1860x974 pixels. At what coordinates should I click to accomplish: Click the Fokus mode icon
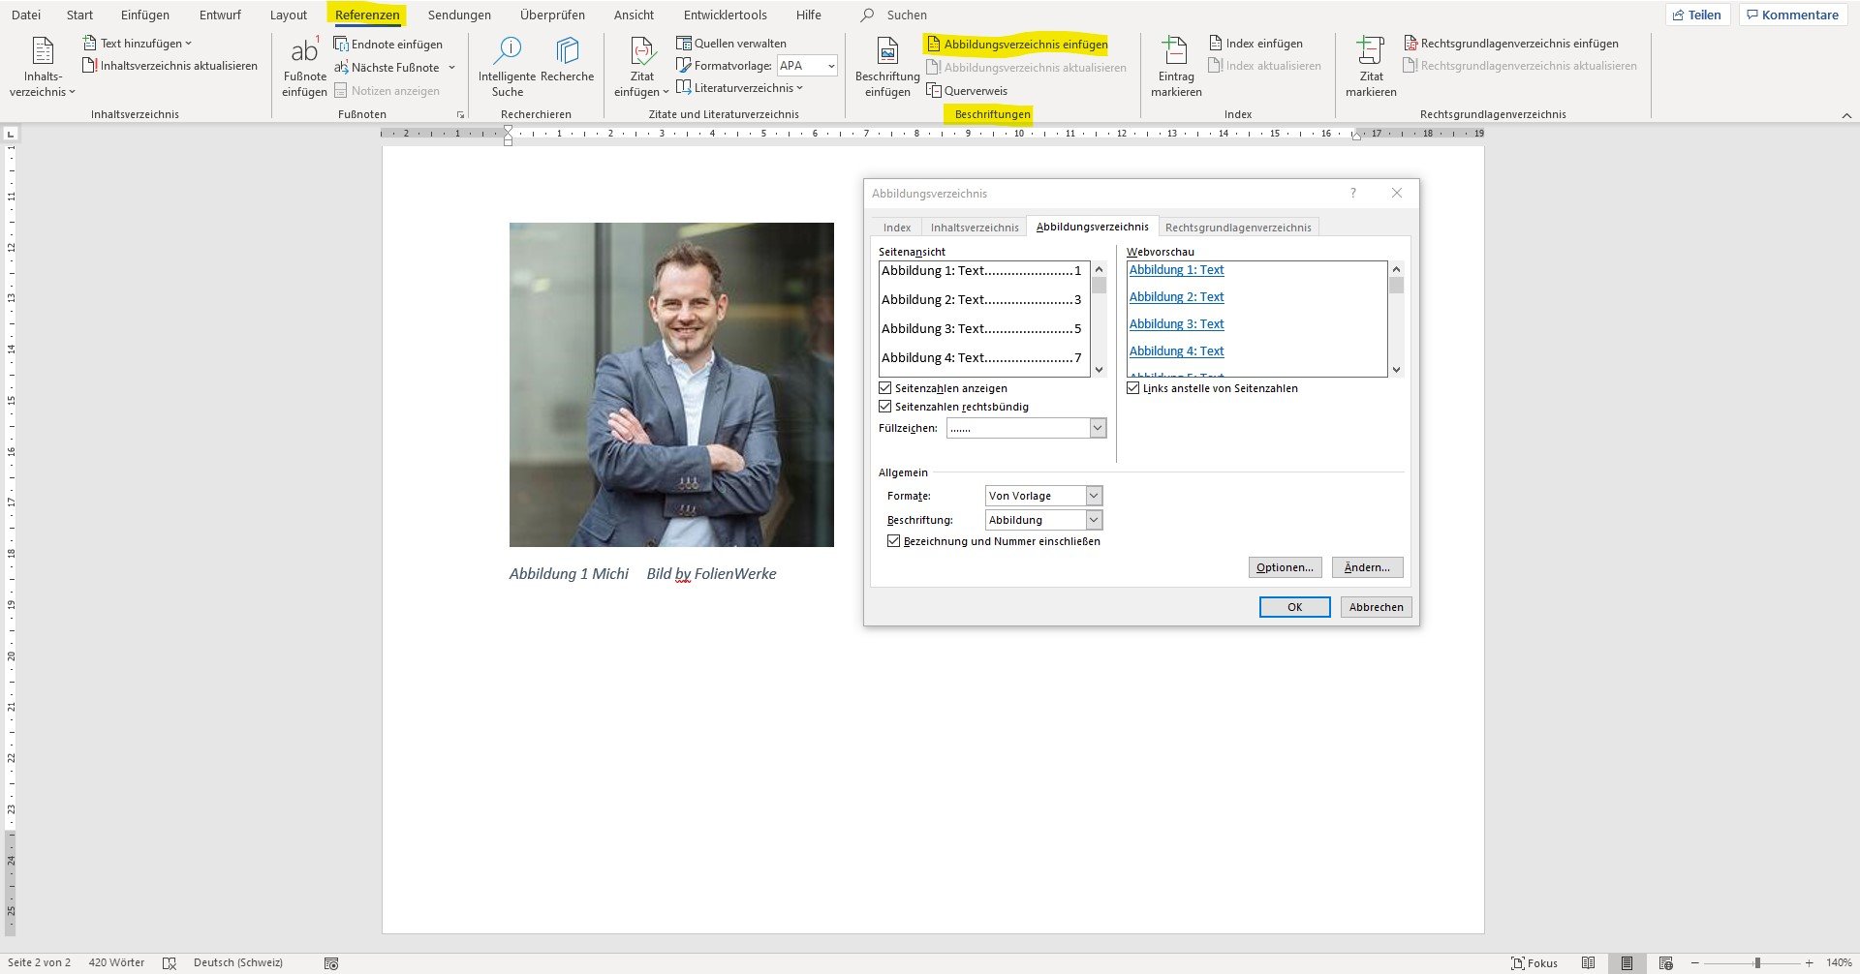click(x=1518, y=963)
